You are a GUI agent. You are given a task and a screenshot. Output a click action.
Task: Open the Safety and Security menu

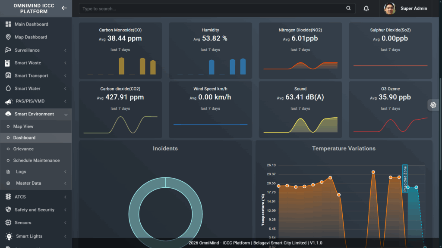(34, 210)
